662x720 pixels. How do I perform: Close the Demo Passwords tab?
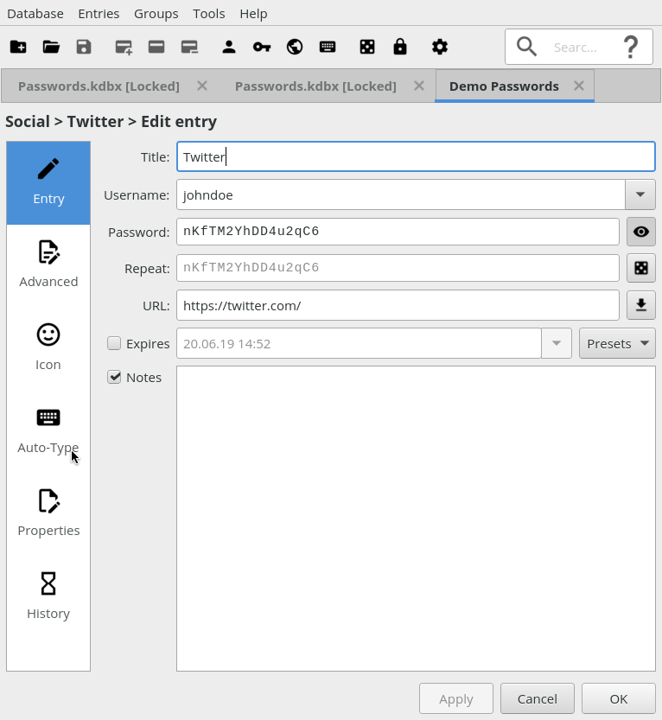click(579, 86)
